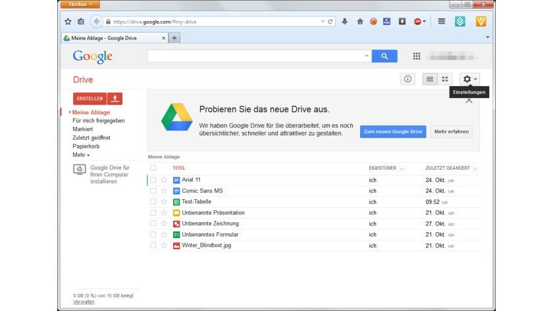Click the computer icon for Drive install
553x311 pixels.
pos(80,170)
